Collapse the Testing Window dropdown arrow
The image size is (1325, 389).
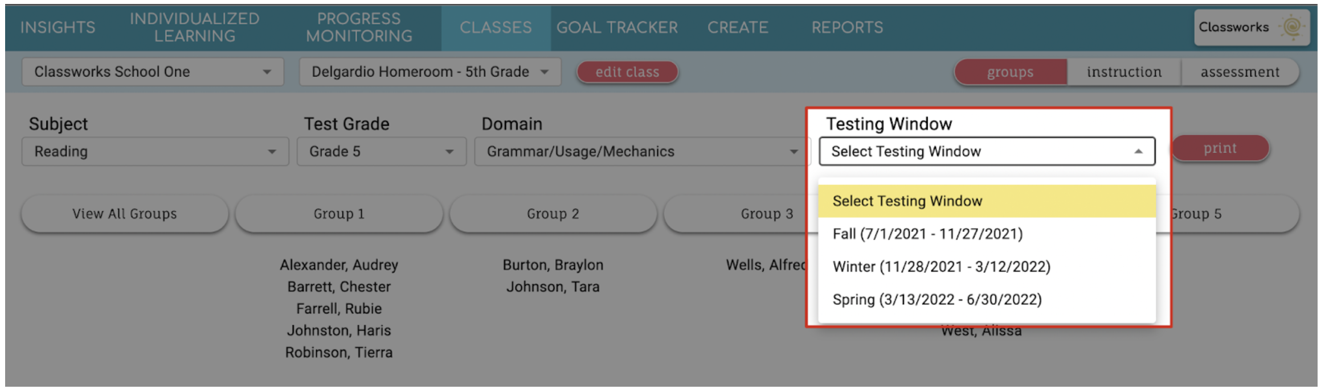(1138, 152)
